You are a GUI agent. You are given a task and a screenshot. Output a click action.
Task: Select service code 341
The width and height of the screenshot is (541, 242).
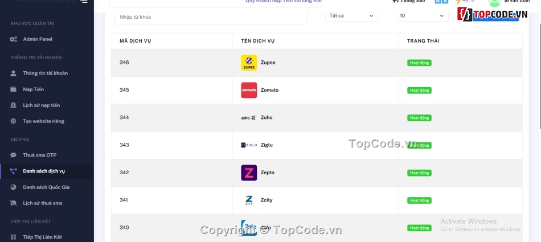pyautogui.click(x=124, y=200)
